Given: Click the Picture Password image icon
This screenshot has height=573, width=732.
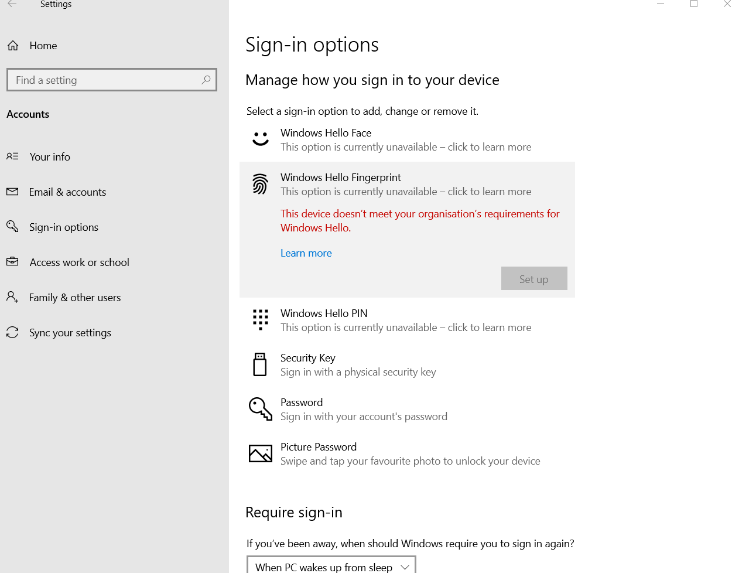Looking at the screenshot, I should 261,453.
